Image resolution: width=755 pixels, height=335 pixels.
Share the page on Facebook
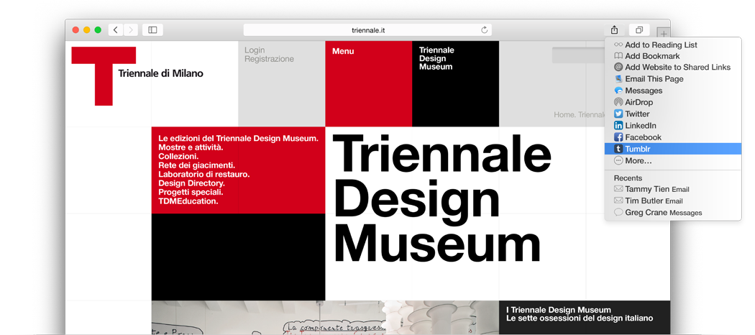tap(672, 137)
